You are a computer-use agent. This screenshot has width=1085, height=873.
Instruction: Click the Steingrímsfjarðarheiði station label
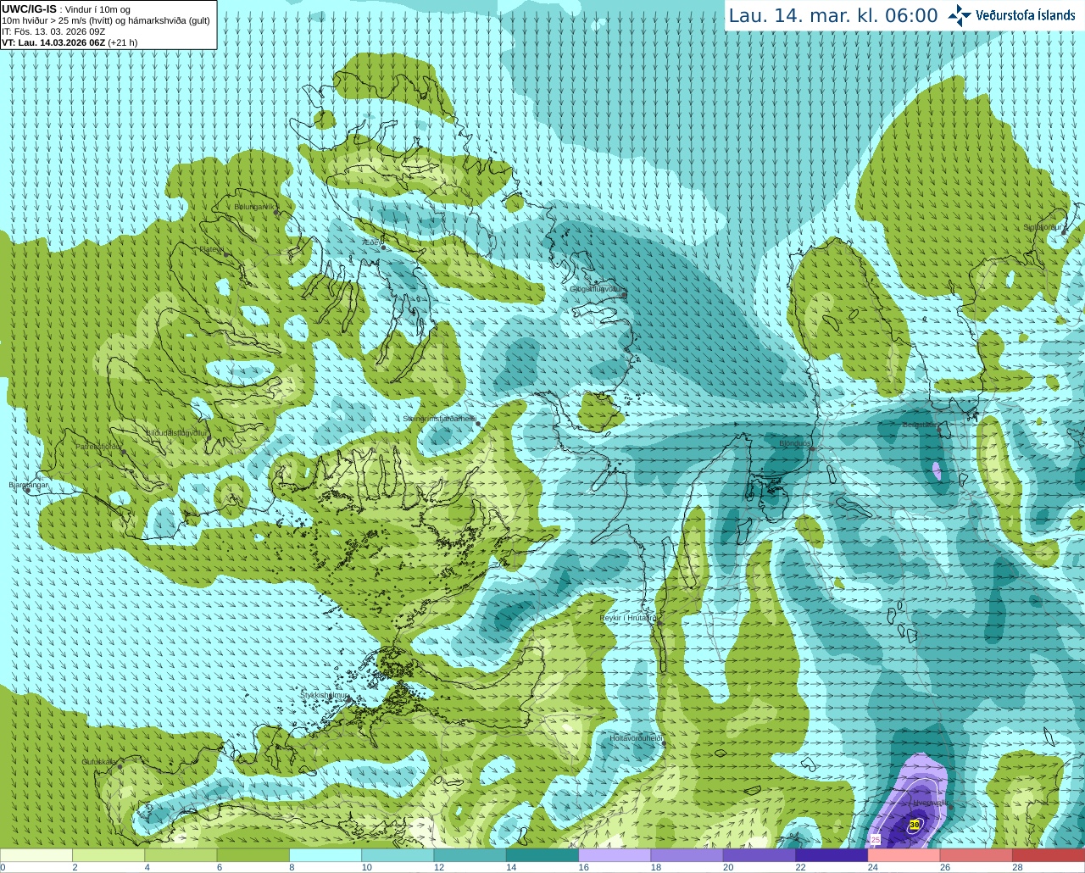pos(439,418)
